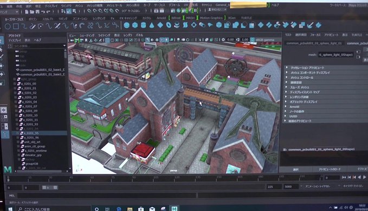Expand the a_0201_00 outliner node
Screen dimensions: 368x211
[15, 84]
